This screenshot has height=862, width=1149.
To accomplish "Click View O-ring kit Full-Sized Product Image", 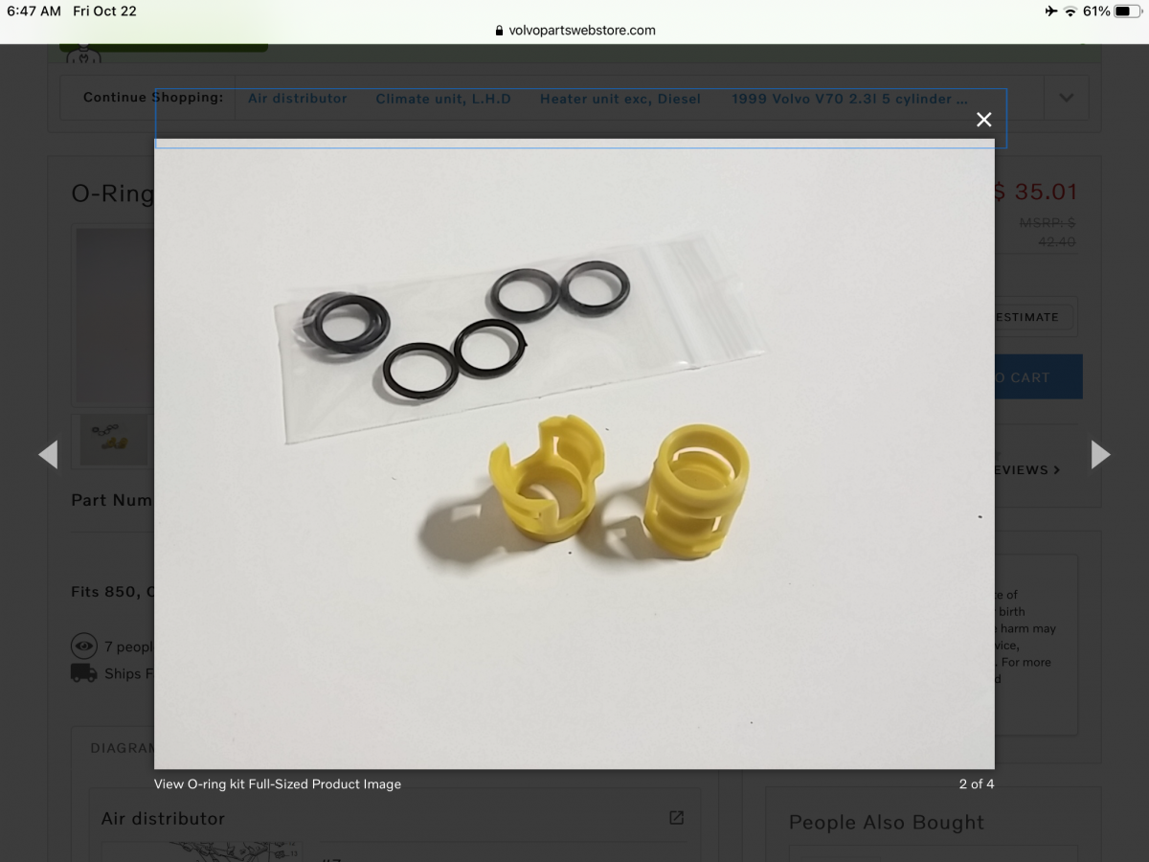I will point(278,784).
